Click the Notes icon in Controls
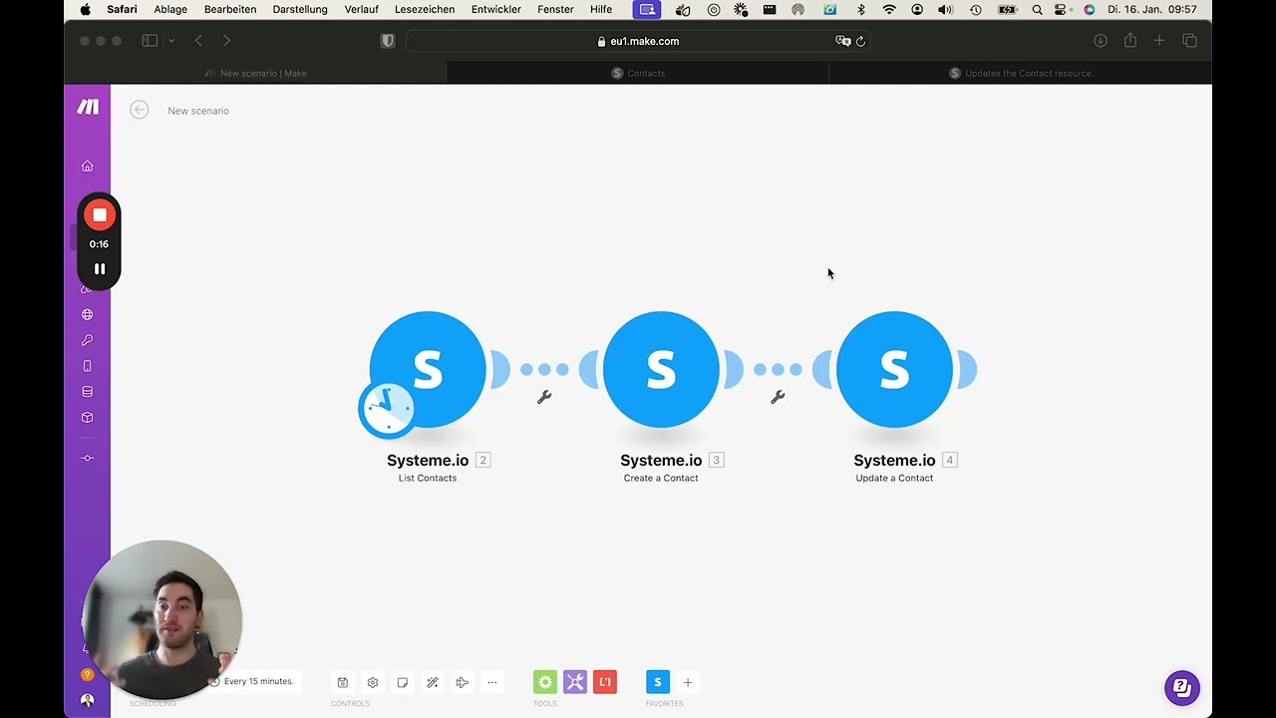Viewport: 1276px width, 718px height. 403,682
